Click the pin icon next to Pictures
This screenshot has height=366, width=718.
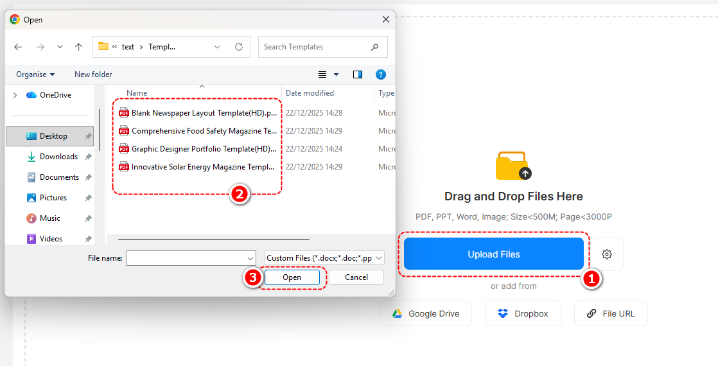point(88,198)
